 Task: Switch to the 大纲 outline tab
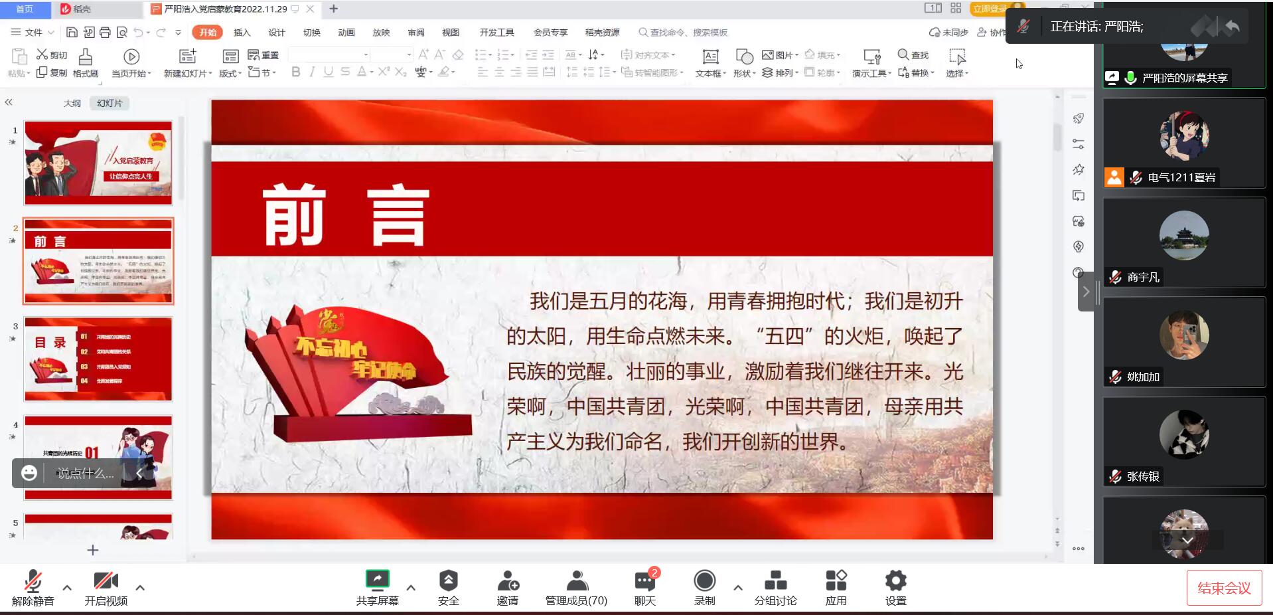click(72, 103)
